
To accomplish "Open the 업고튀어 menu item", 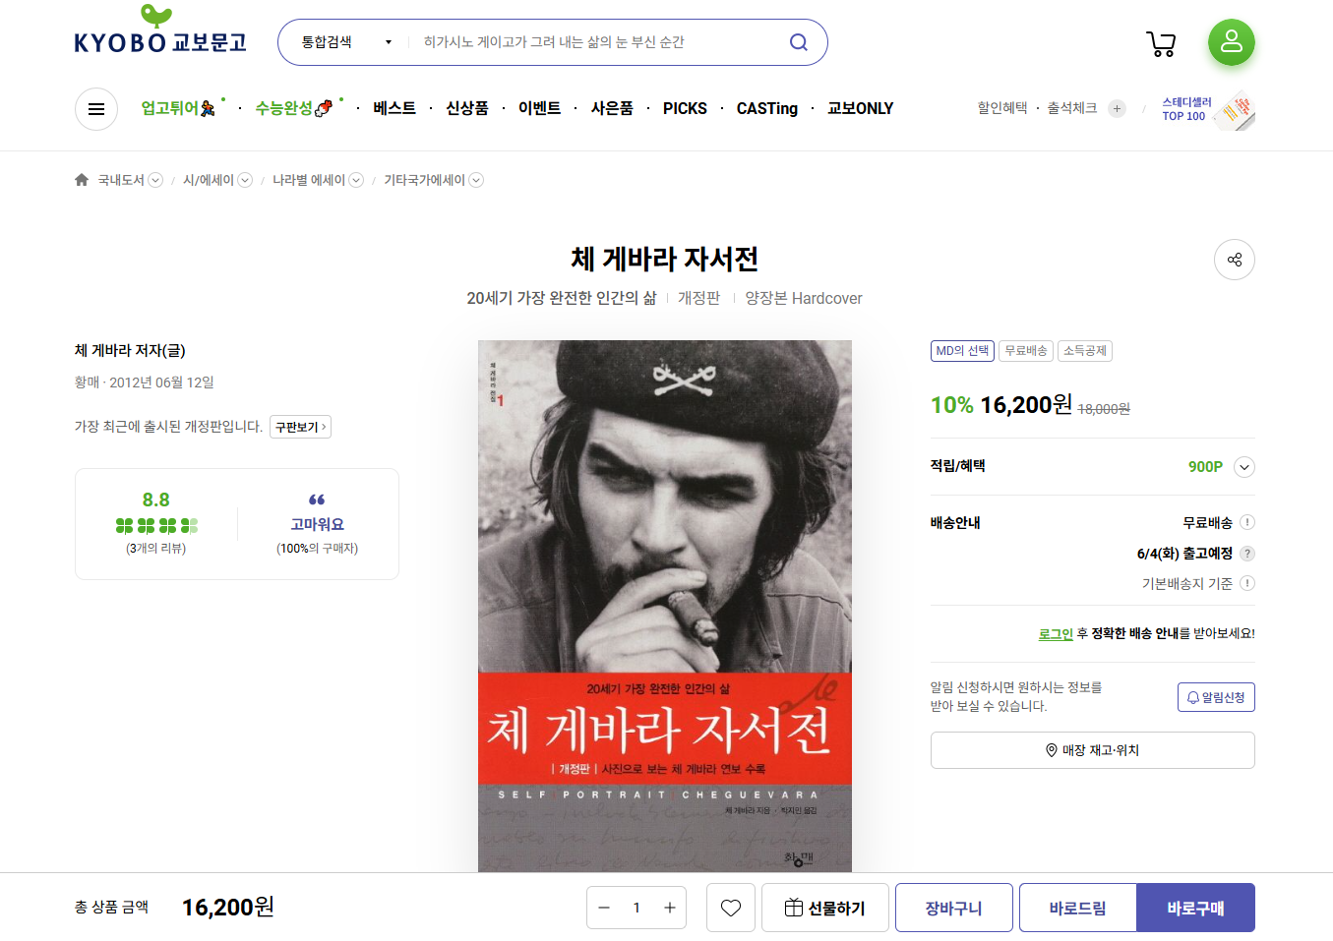I will [x=178, y=108].
